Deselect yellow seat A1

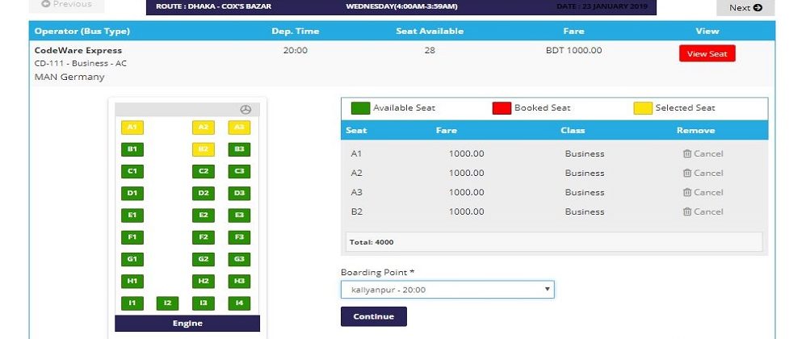(x=132, y=128)
